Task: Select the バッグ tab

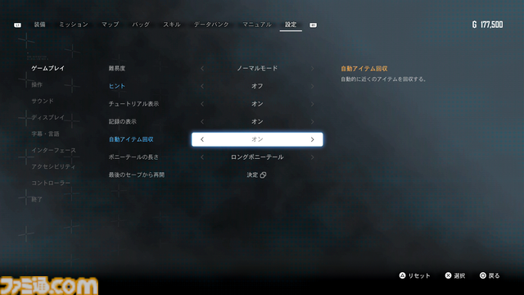Action: (141, 25)
